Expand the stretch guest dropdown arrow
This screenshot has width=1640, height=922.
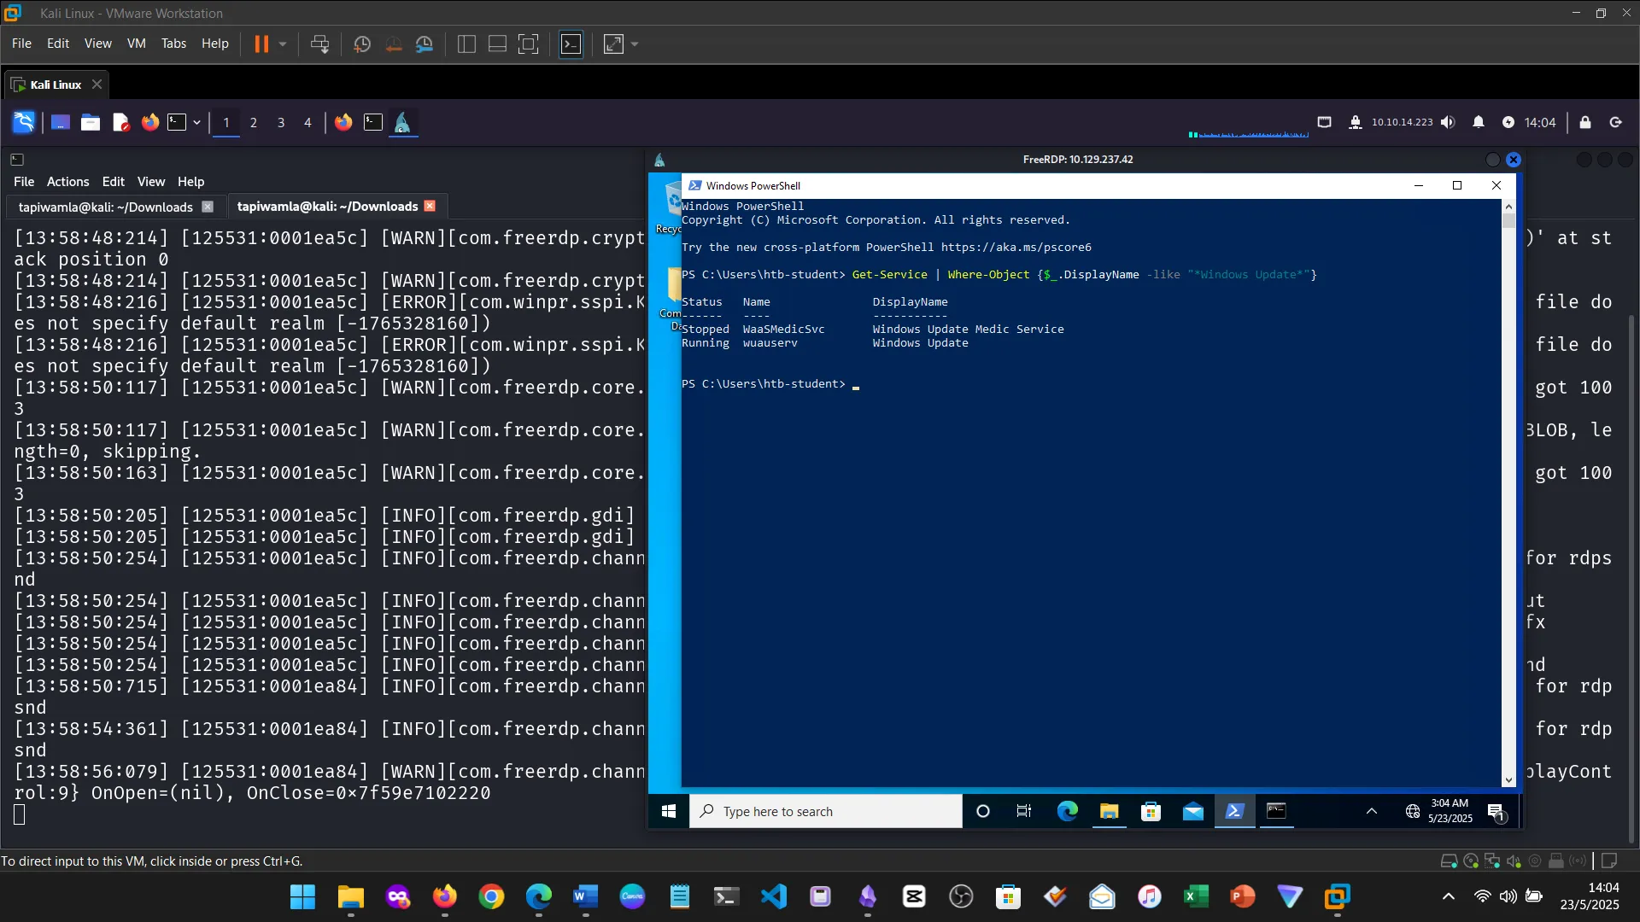click(635, 44)
